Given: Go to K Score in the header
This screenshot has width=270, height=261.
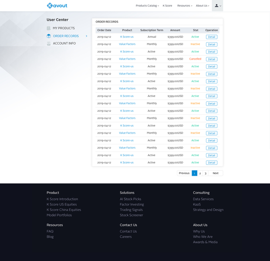Looking at the screenshot, I should 167,6.
